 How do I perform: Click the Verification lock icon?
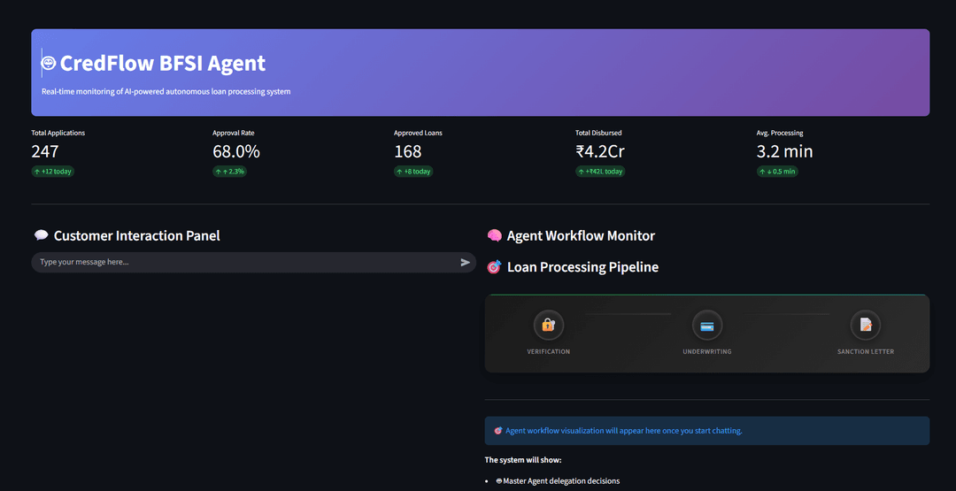coord(548,326)
